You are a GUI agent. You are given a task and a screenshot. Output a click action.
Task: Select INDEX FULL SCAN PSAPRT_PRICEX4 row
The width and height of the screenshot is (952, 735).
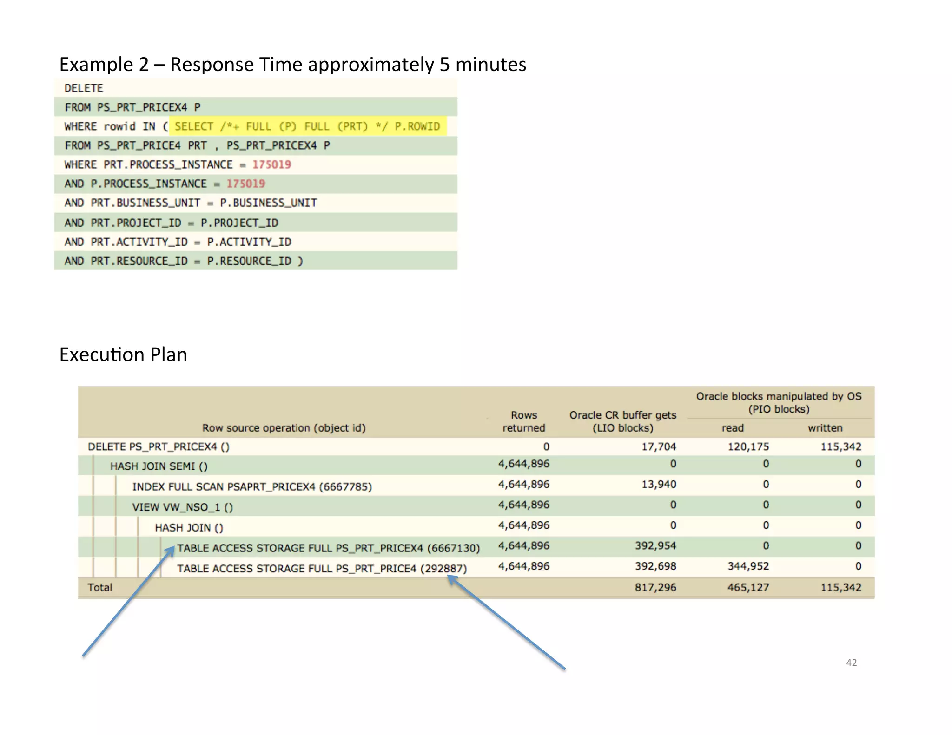coord(252,486)
